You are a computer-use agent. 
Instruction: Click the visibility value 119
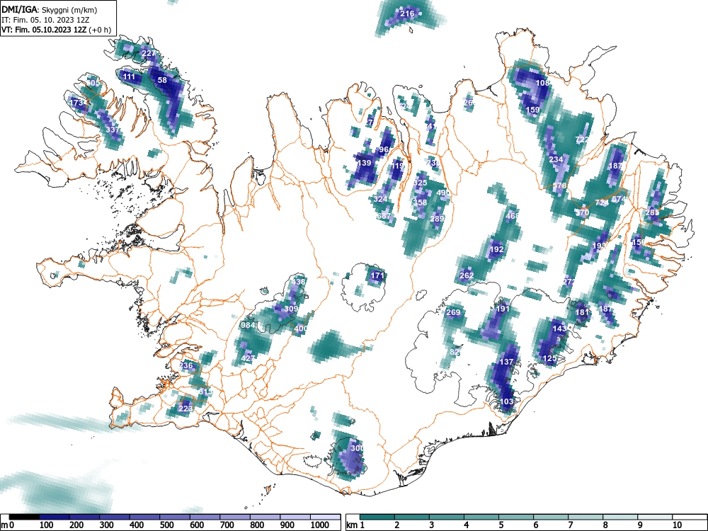(397, 166)
